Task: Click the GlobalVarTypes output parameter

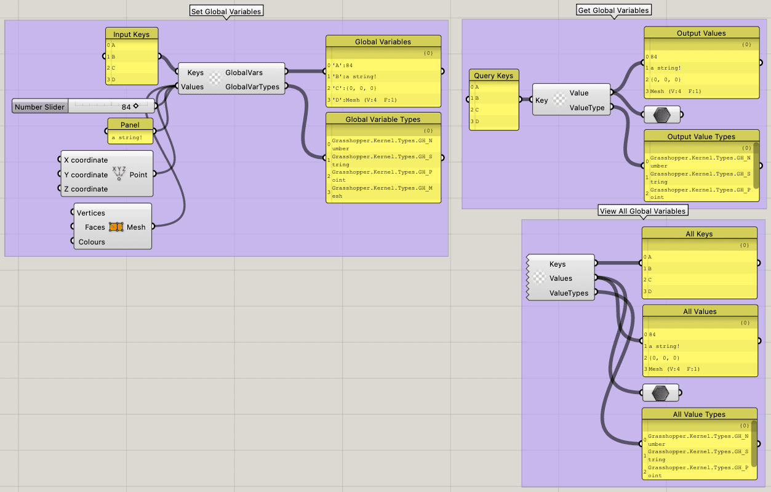Action: click(x=252, y=87)
